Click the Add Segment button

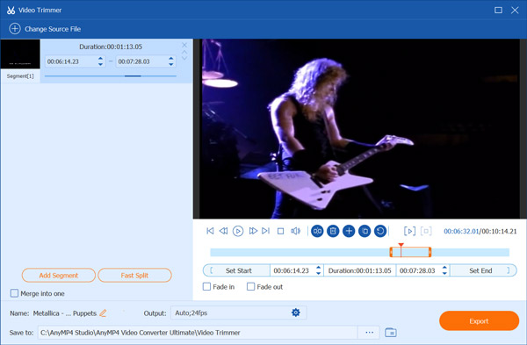tap(59, 276)
